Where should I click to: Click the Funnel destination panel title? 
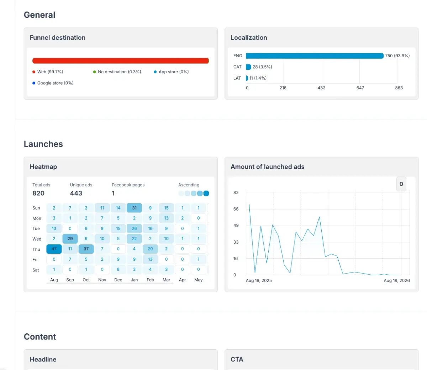point(57,38)
